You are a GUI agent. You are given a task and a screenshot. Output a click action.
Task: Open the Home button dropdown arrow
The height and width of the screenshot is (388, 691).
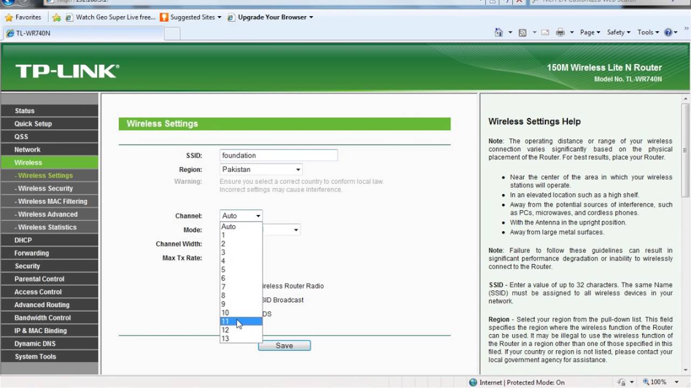coord(510,32)
